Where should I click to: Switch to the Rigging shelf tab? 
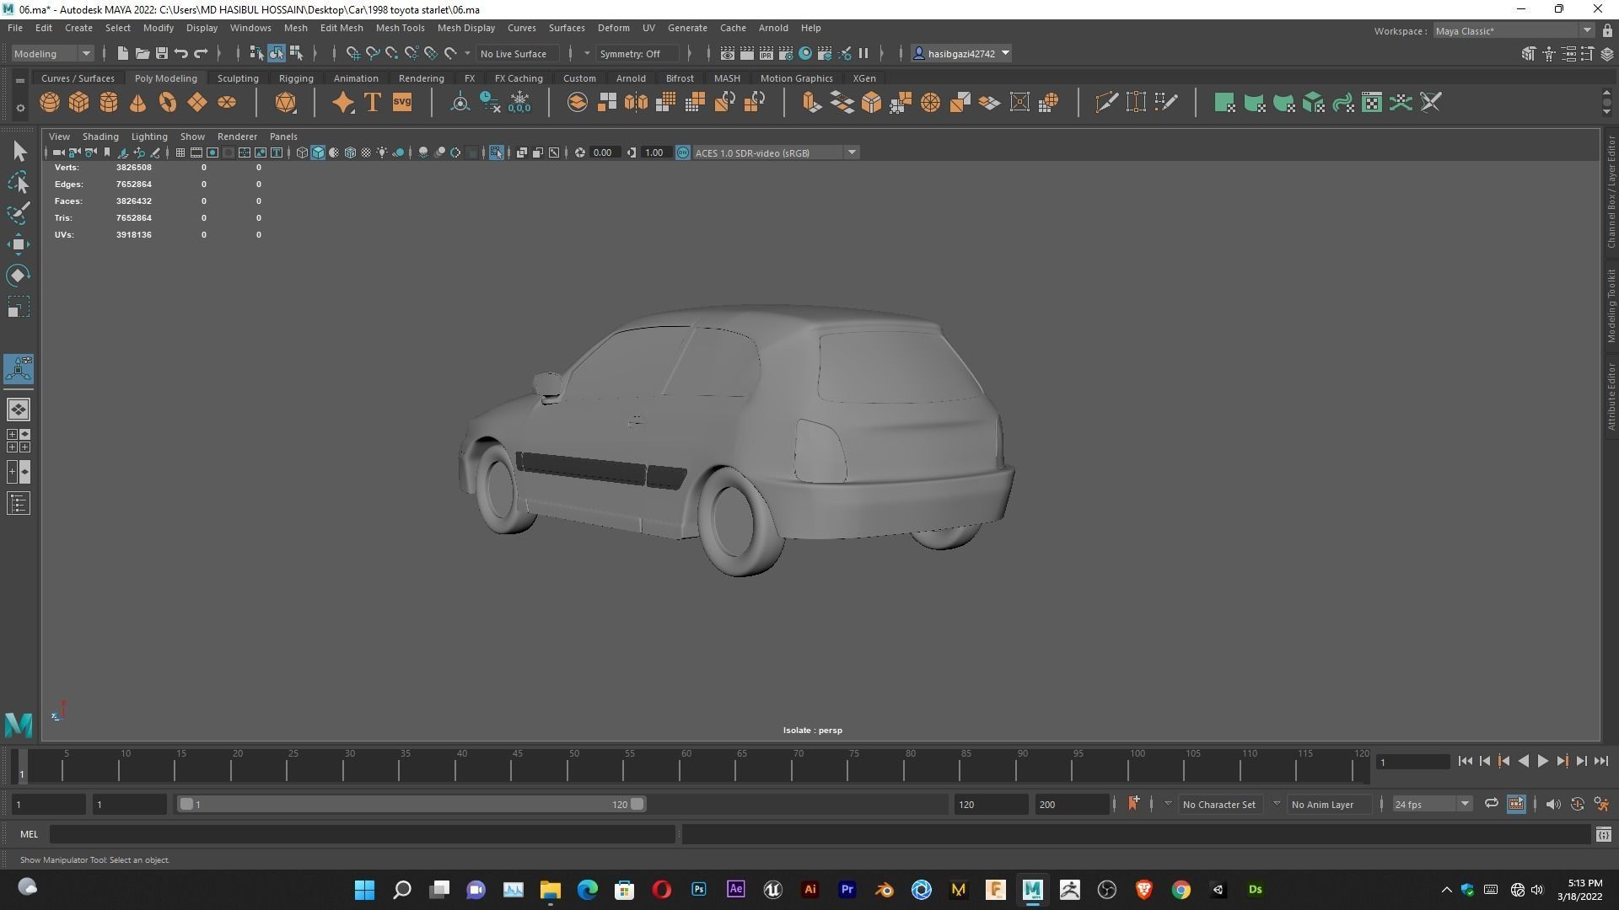tap(296, 78)
